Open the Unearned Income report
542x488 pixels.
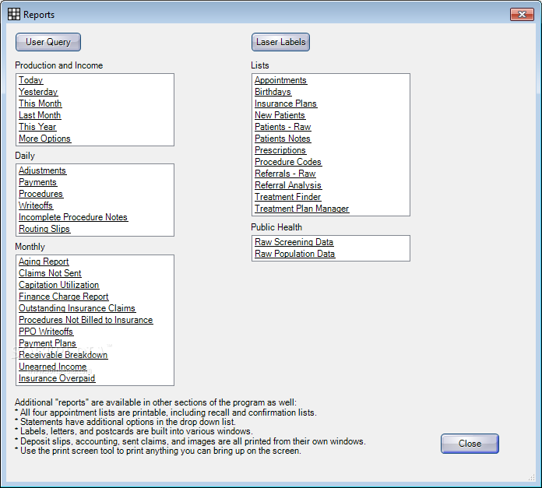tap(52, 367)
